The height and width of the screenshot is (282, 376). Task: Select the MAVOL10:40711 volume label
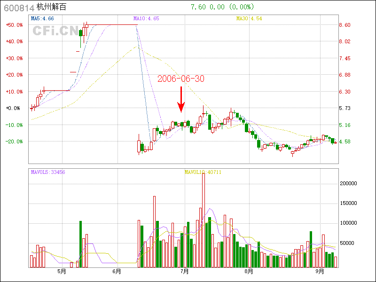203,172
